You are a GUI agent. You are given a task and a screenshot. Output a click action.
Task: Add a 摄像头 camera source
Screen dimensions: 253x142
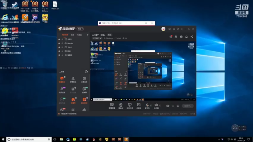pos(121,106)
